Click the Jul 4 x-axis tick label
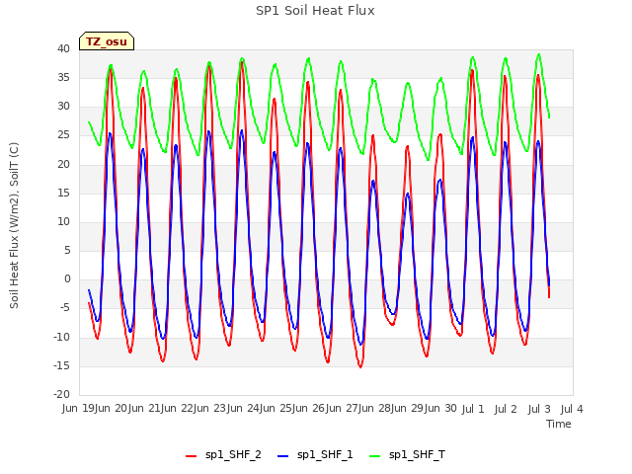The image size is (632, 474). [x=572, y=409]
